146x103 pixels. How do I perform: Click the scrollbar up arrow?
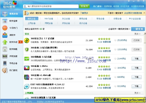(145, 33)
